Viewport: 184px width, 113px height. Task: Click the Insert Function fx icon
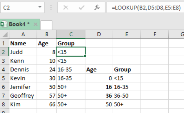coord(97,8)
